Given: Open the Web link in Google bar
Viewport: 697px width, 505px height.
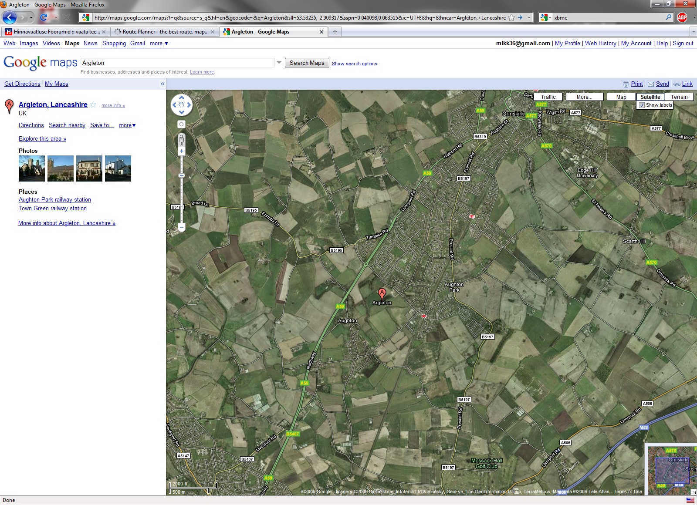Looking at the screenshot, I should 9,44.
